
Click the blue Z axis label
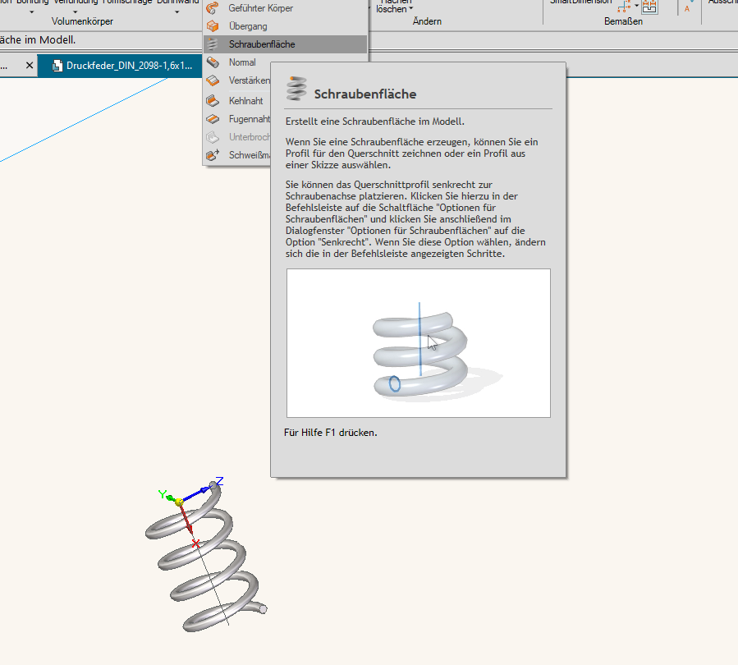click(219, 481)
